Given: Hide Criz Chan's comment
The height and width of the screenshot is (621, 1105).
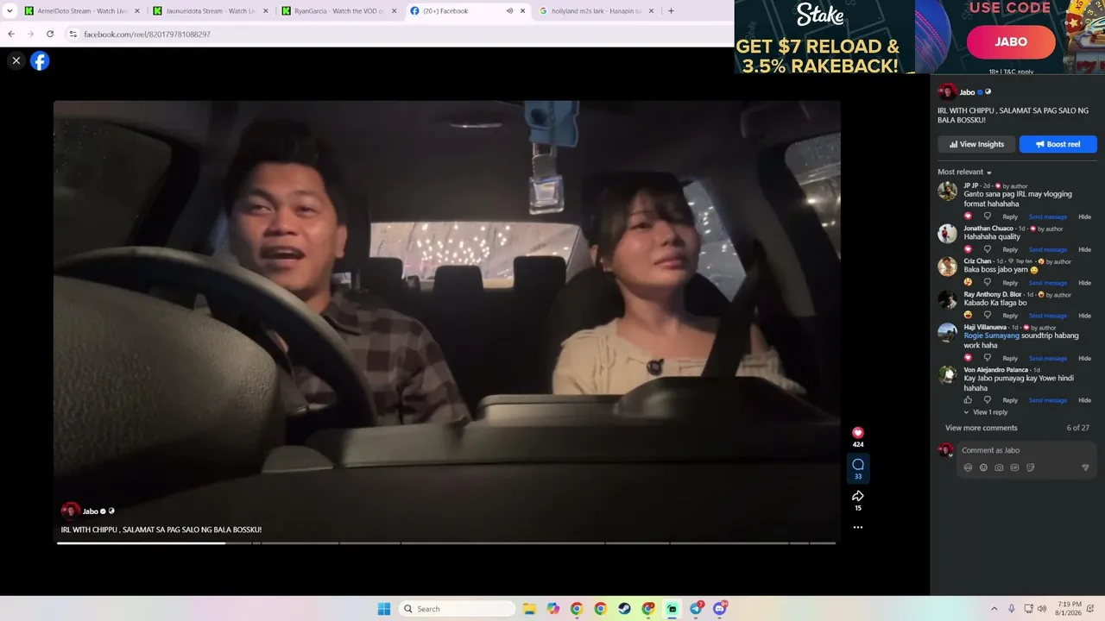Looking at the screenshot, I should pos(1084,283).
